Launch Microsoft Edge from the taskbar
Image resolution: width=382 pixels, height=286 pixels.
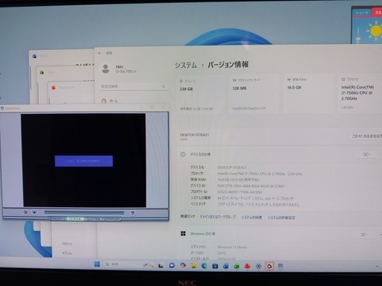click(204, 266)
